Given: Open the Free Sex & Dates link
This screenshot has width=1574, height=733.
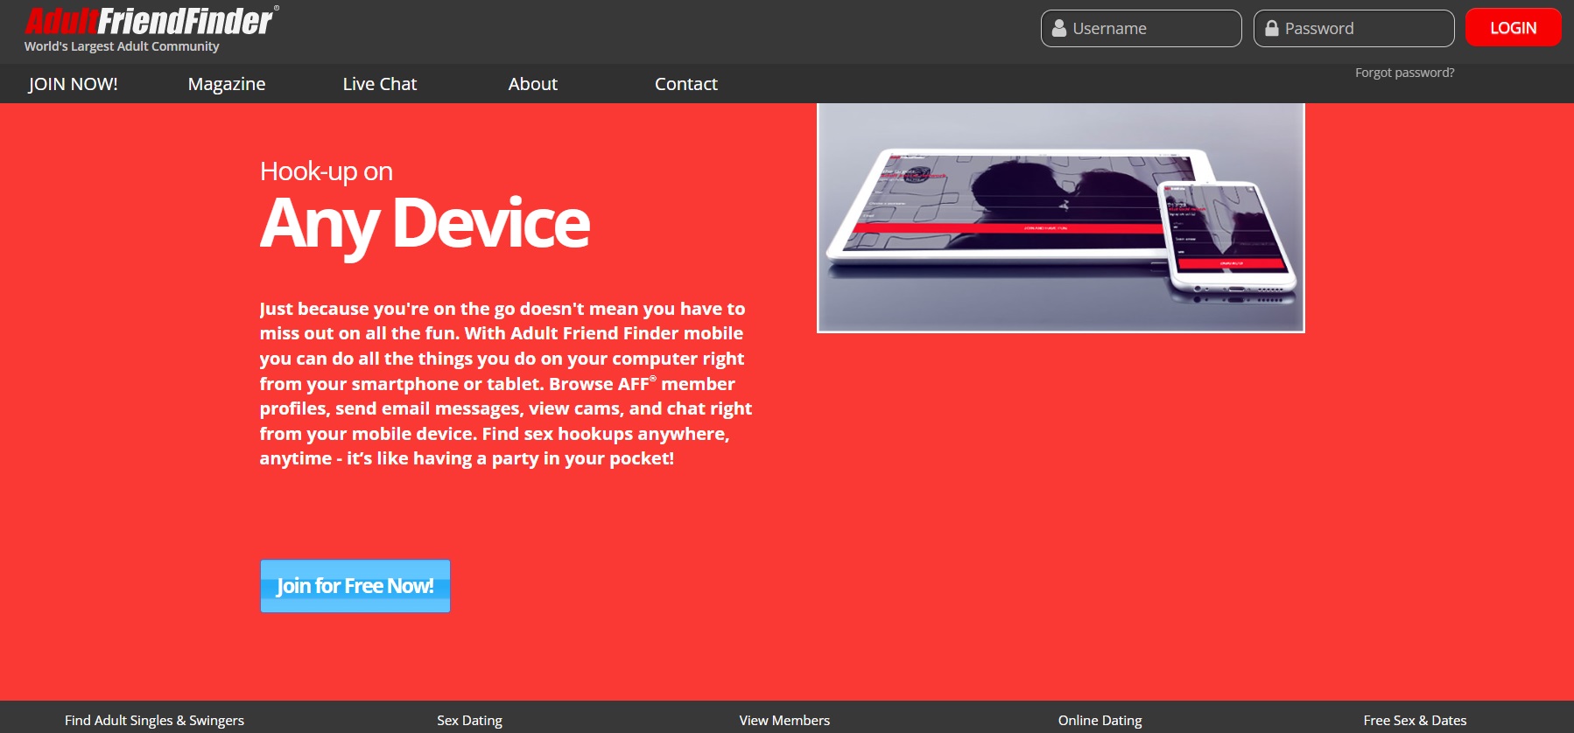Looking at the screenshot, I should tap(1415, 721).
